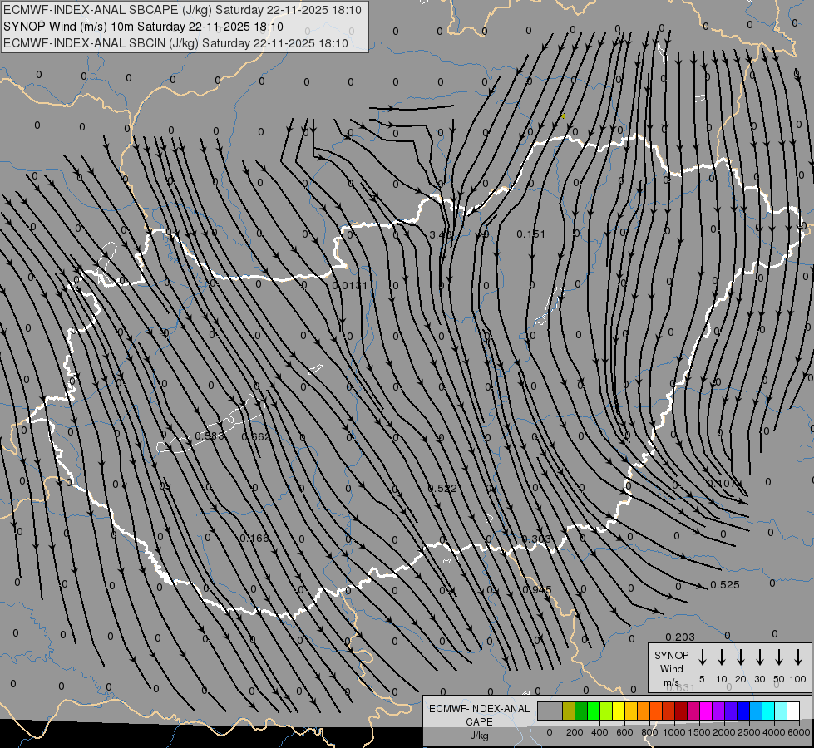This screenshot has width=814, height=748.
Task: Click the ECMWF-INDEX-ANAL CAPE legend title
Action: pos(480,716)
